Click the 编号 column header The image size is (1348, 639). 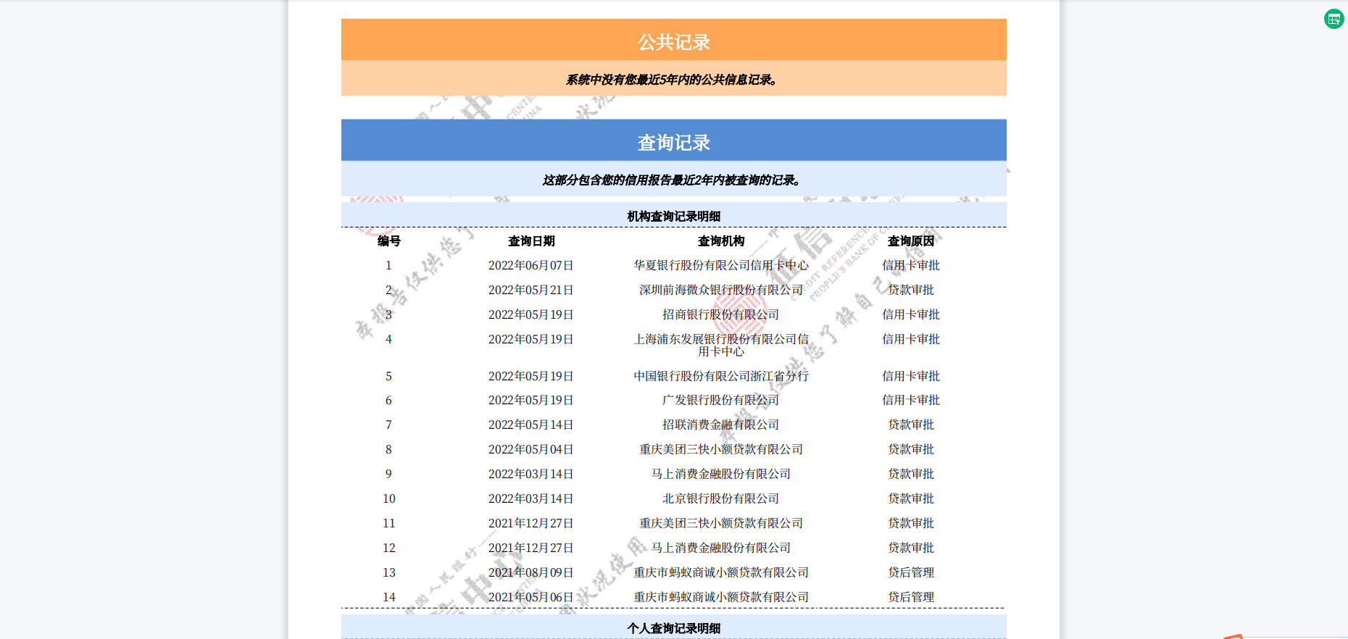(x=388, y=241)
